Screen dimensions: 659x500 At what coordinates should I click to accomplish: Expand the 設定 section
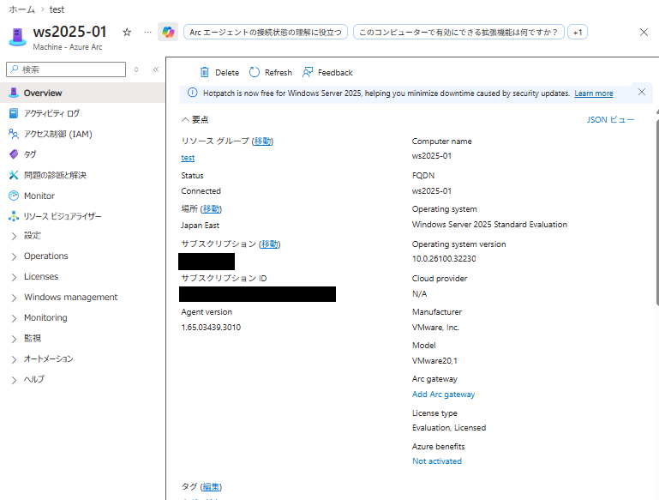click(x=15, y=236)
